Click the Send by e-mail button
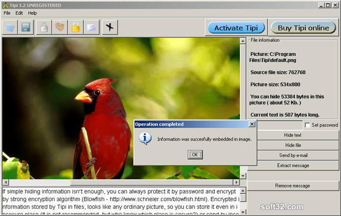Screen dimensions: 341x216 [293, 155]
